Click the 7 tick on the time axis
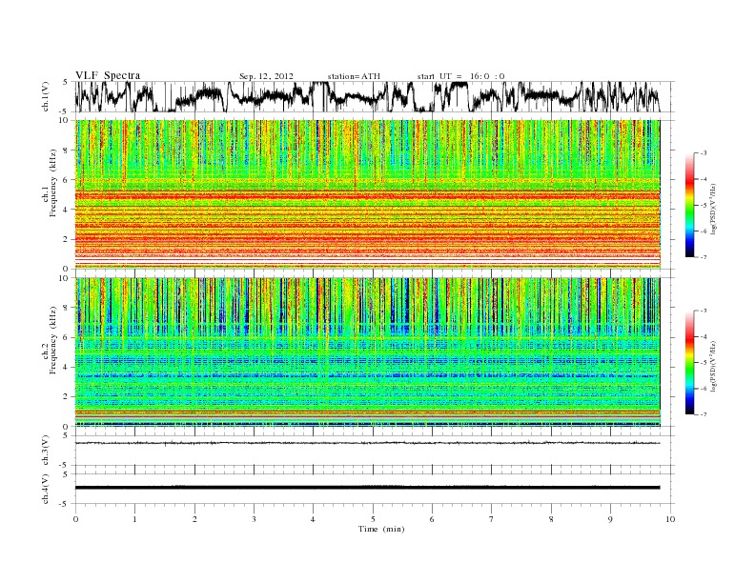 point(492,519)
